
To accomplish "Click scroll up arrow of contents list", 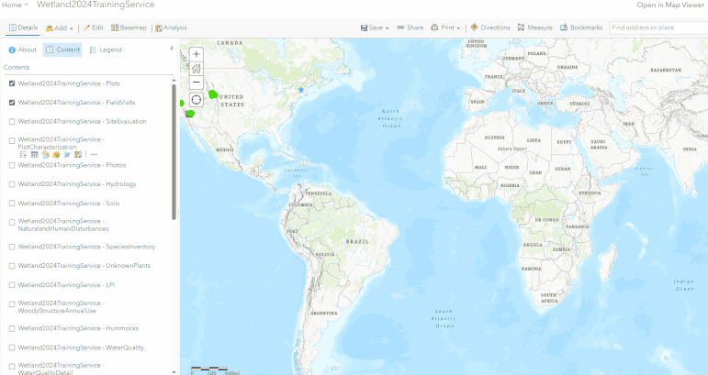I will click(174, 81).
